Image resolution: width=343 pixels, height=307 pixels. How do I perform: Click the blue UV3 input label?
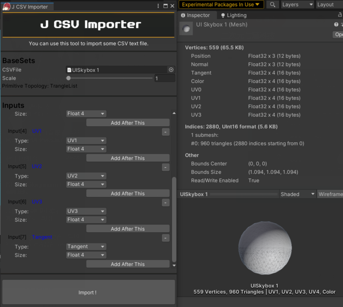point(37,201)
